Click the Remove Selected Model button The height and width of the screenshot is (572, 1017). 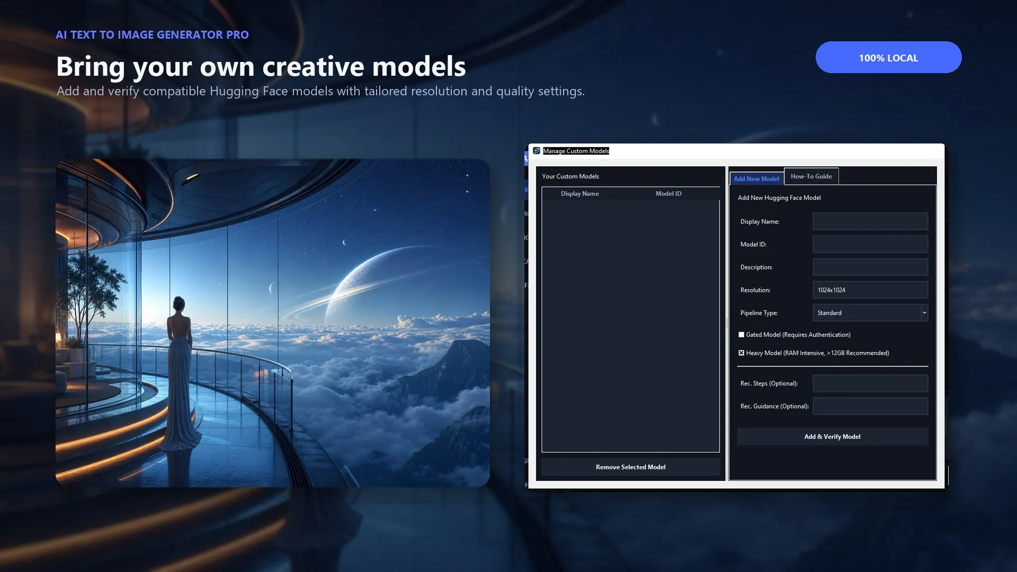click(x=630, y=467)
